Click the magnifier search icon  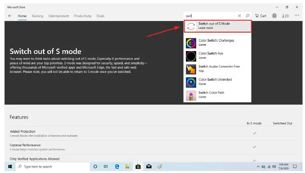247,16
